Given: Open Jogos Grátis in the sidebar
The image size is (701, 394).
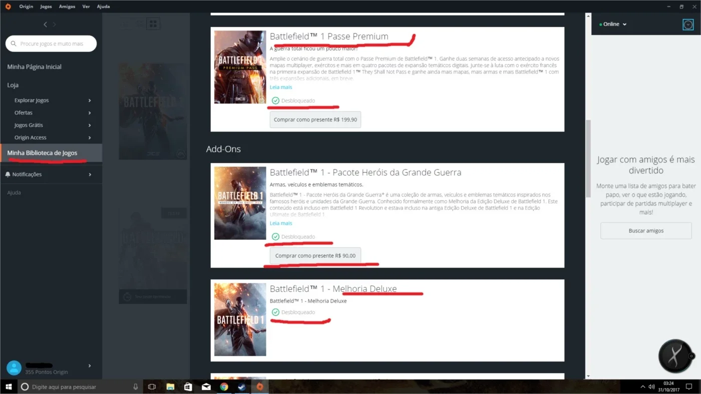Looking at the screenshot, I should coord(29,125).
